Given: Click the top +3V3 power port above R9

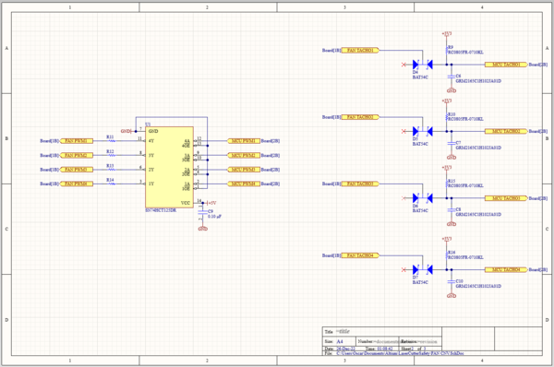Looking at the screenshot, I should [x=447, y=34].
